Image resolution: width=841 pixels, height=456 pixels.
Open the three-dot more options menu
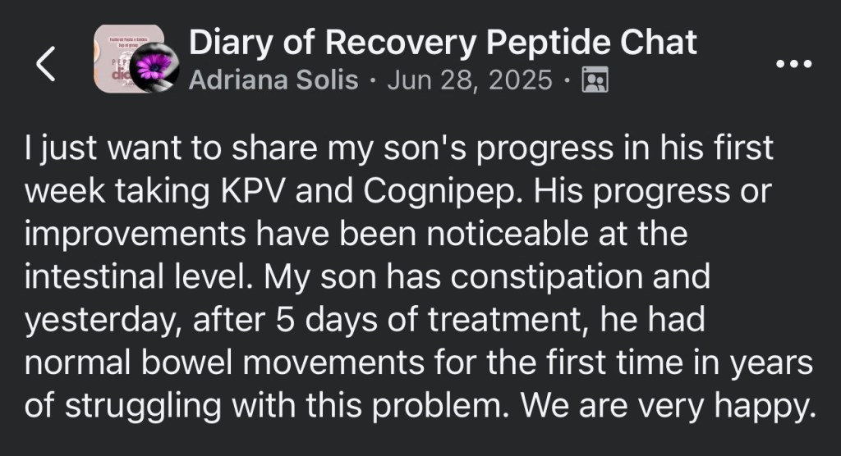[793, 64]
